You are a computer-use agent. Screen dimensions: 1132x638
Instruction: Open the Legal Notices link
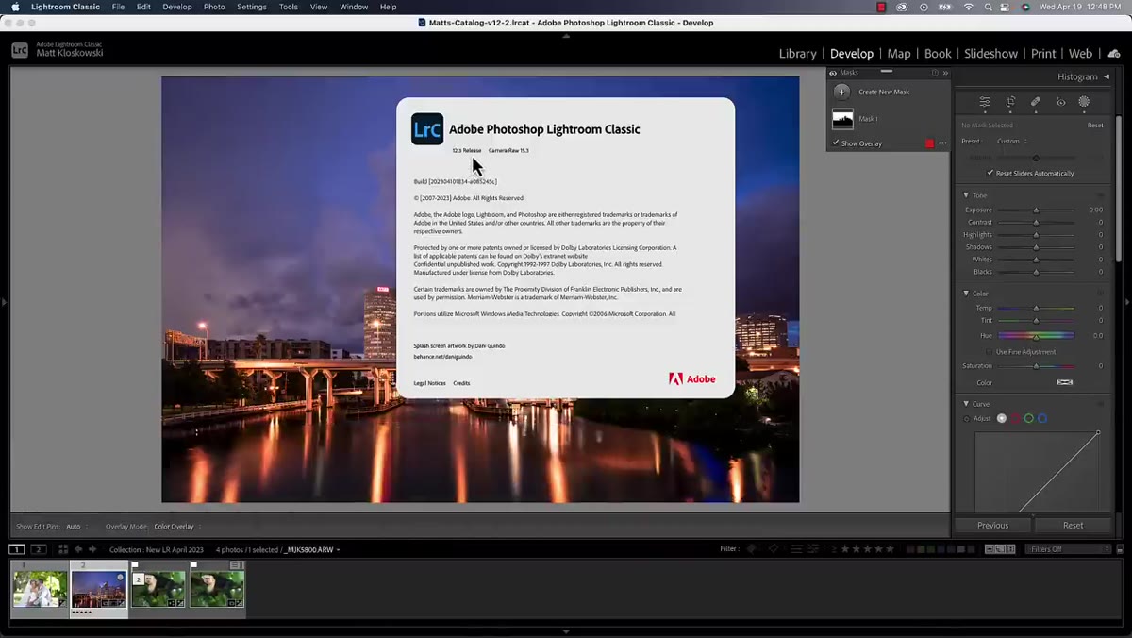pyautogui.click(x=429, y=383)
